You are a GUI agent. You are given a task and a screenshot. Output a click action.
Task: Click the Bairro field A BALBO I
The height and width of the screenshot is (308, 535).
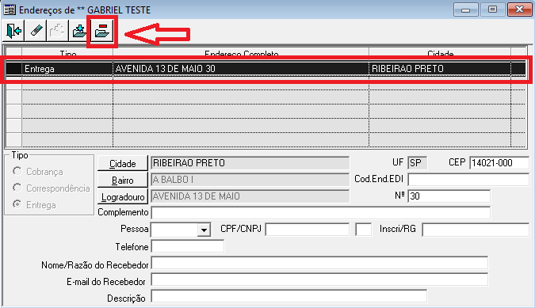click(x=250, y=180)
